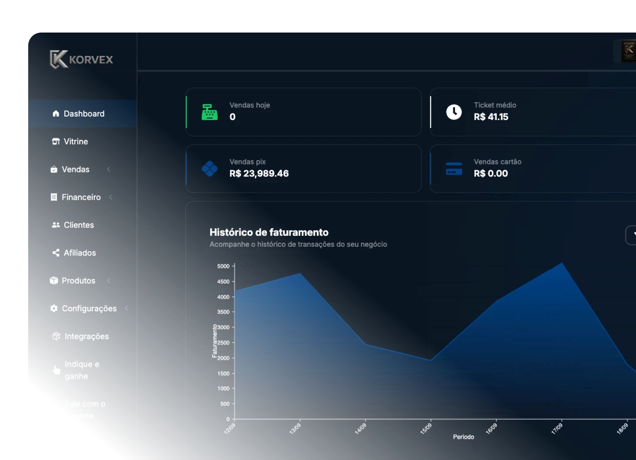The height and width of the screenshot is (460, 636).
Task: Navigate to Integrações
Action: [83, 336]
